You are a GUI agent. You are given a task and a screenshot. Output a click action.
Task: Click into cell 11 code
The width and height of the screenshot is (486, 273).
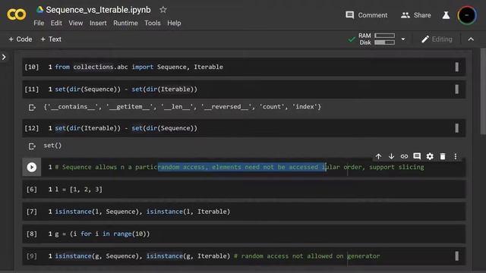pyautogui.click(x=126, y=89)
